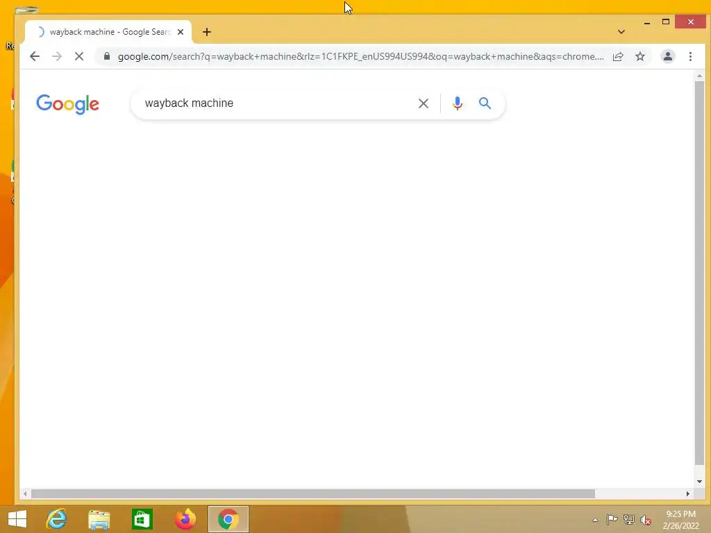Click the scroll left arrow
711x533 pixels.
point(25,493)
